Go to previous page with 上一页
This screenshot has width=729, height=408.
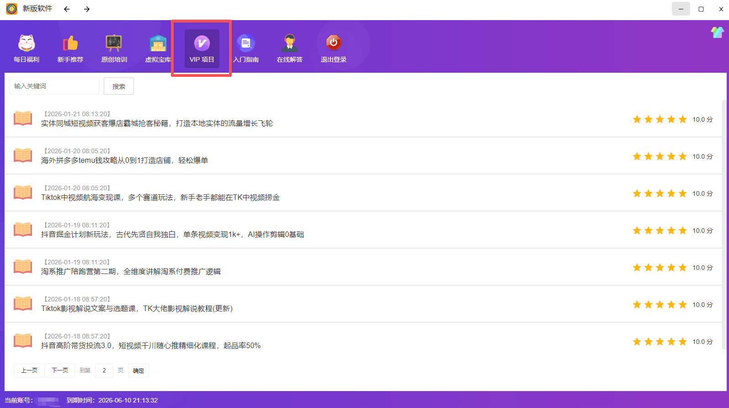pyautogui.click(x=29, y=370)
